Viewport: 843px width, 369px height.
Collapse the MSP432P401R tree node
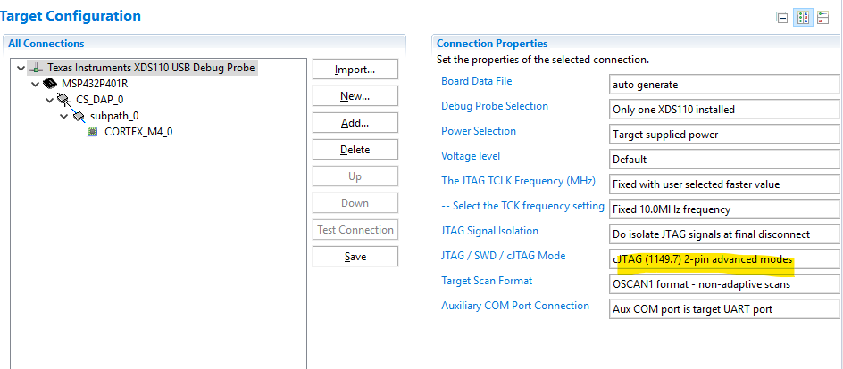click(35, 84)
